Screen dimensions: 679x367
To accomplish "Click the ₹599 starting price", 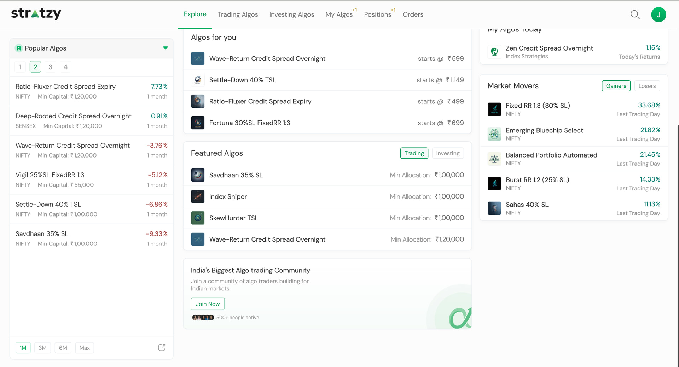I will point(455,59).
